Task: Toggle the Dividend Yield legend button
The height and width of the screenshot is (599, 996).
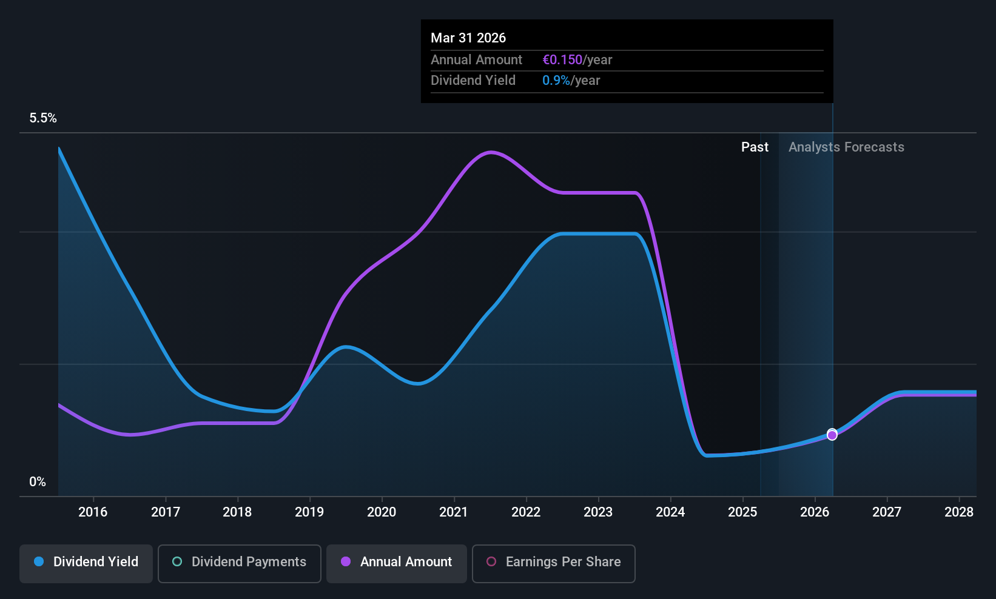Action: [86, 563]
